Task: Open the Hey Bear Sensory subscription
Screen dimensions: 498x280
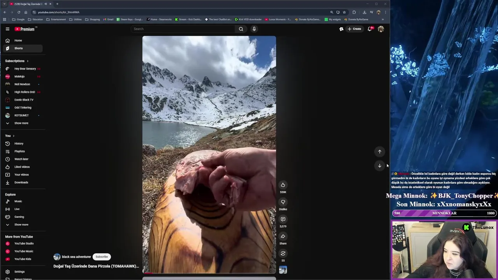Action: 22,69
